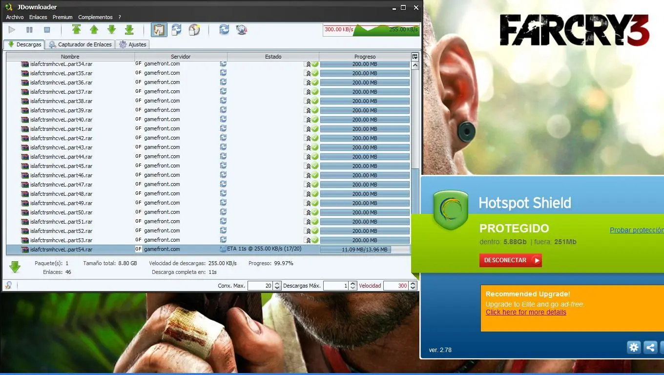The image size is (664, 375).
Task: Open the Archivo menu
Action: (x=15, y=17)
